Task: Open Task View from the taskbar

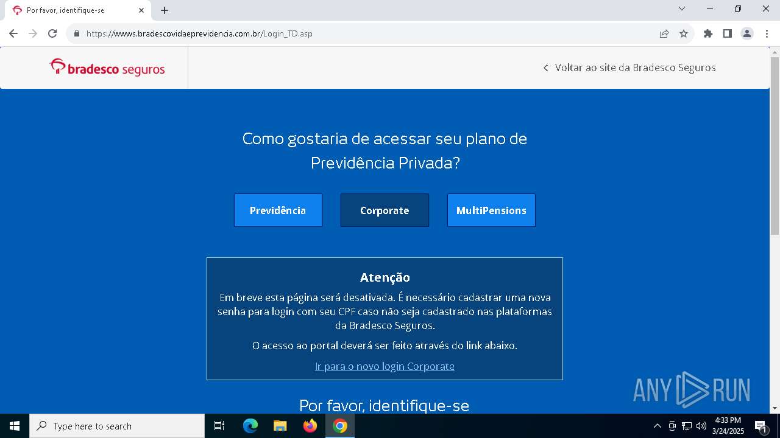Action: pos(219,426)
